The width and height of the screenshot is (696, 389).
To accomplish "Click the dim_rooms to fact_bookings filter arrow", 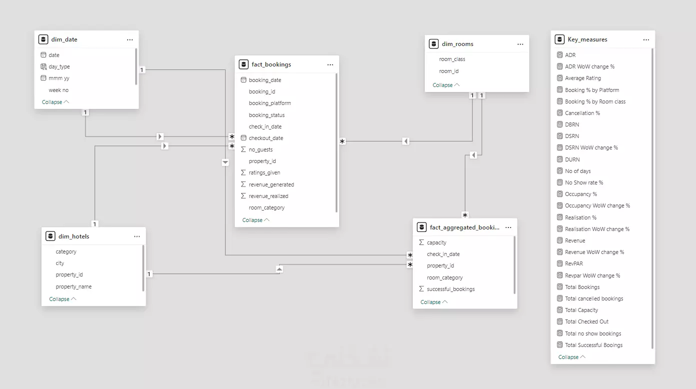I will click(406, 141).
